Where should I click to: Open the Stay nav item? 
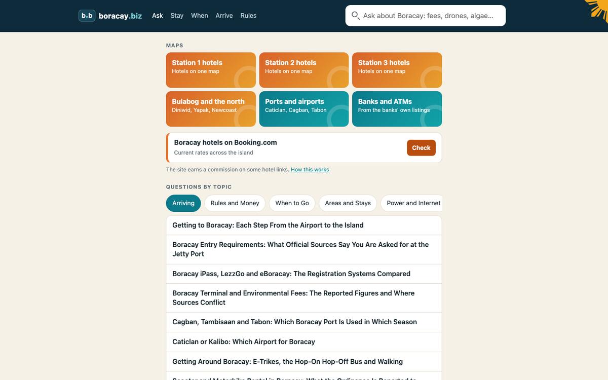tap(177, 16)
